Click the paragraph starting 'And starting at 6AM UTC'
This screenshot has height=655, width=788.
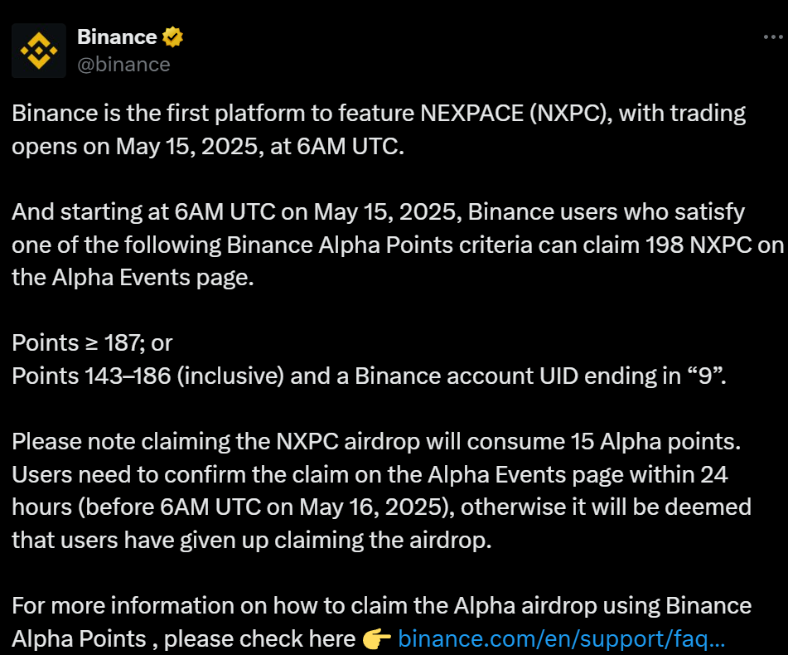(x=397, y=245)
